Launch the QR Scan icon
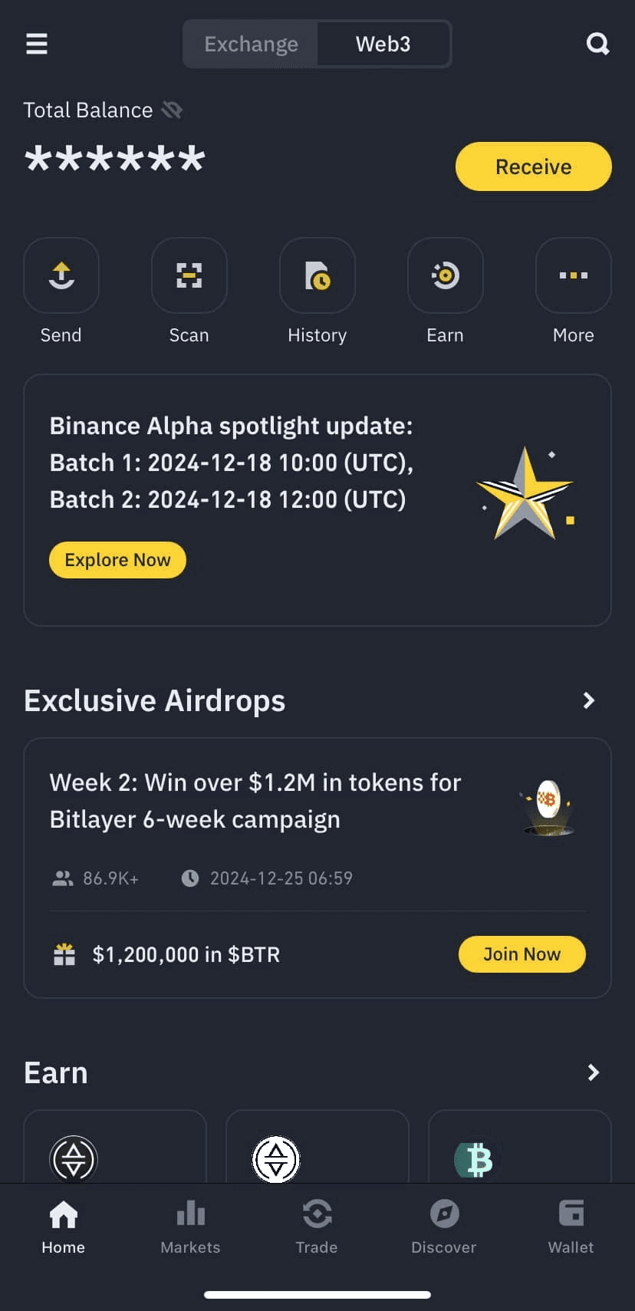Screen dimensions: 635x1311 pyautogui.click(x=189, y=275)
